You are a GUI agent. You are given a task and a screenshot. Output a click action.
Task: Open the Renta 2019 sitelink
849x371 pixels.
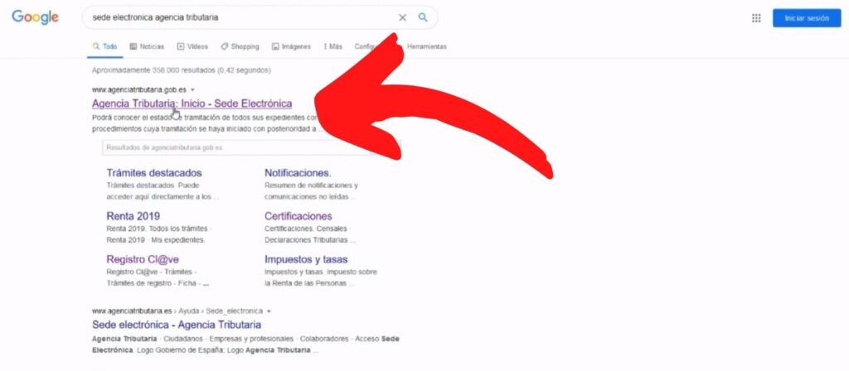(133, 216)
